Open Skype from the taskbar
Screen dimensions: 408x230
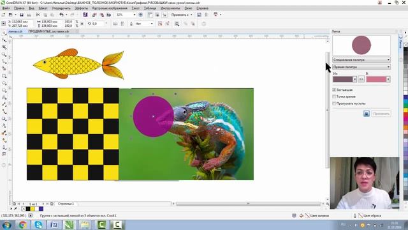click(38, 225)
